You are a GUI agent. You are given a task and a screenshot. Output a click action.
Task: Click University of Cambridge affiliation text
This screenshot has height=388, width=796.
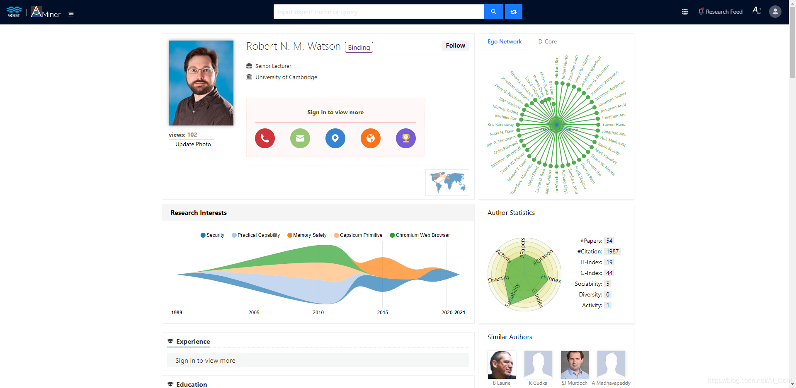[286, 77]
